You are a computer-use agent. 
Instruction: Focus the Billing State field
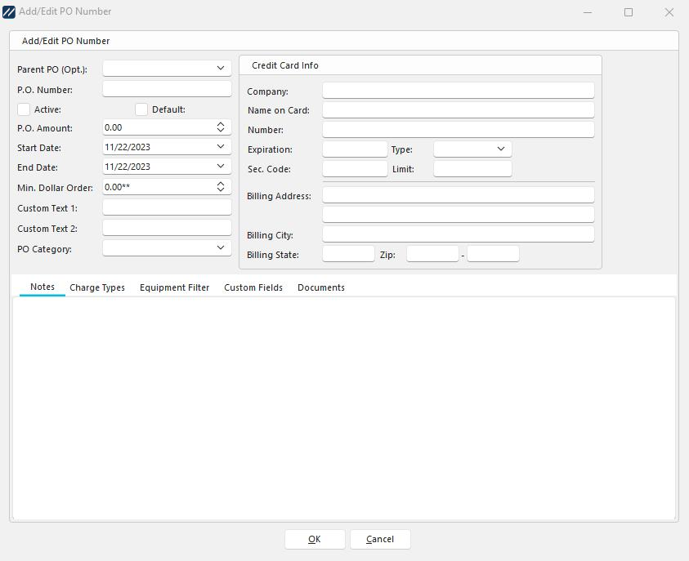[x=348, y=254]
